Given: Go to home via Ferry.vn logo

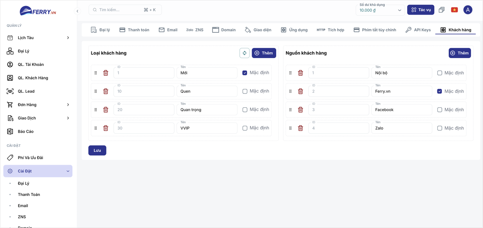Looking at the screenshot, I should click(x=38, y=11).
